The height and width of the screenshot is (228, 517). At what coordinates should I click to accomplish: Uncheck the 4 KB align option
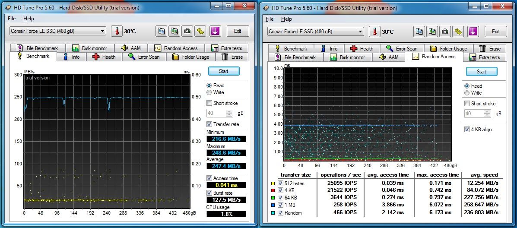467,130
